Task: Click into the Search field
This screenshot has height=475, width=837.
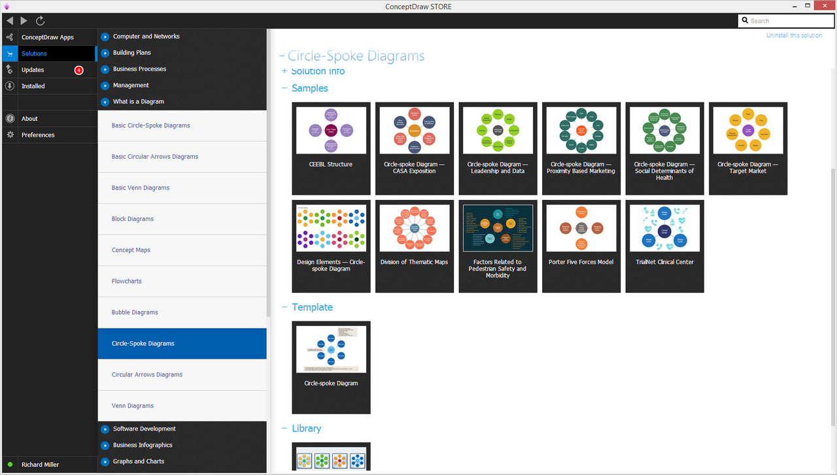Action: [x=786, y=21]
